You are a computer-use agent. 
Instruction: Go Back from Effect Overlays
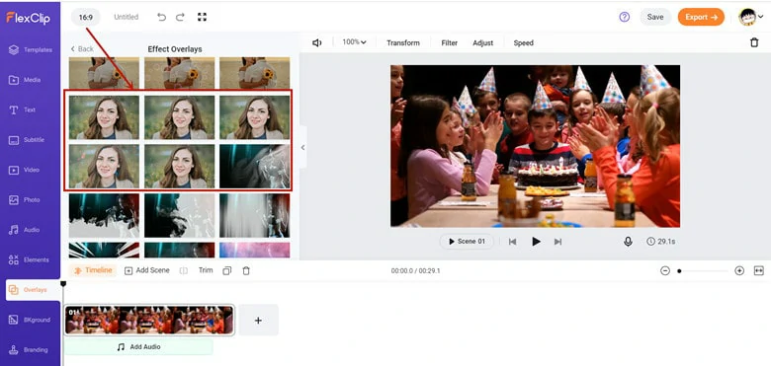point(82,49)
